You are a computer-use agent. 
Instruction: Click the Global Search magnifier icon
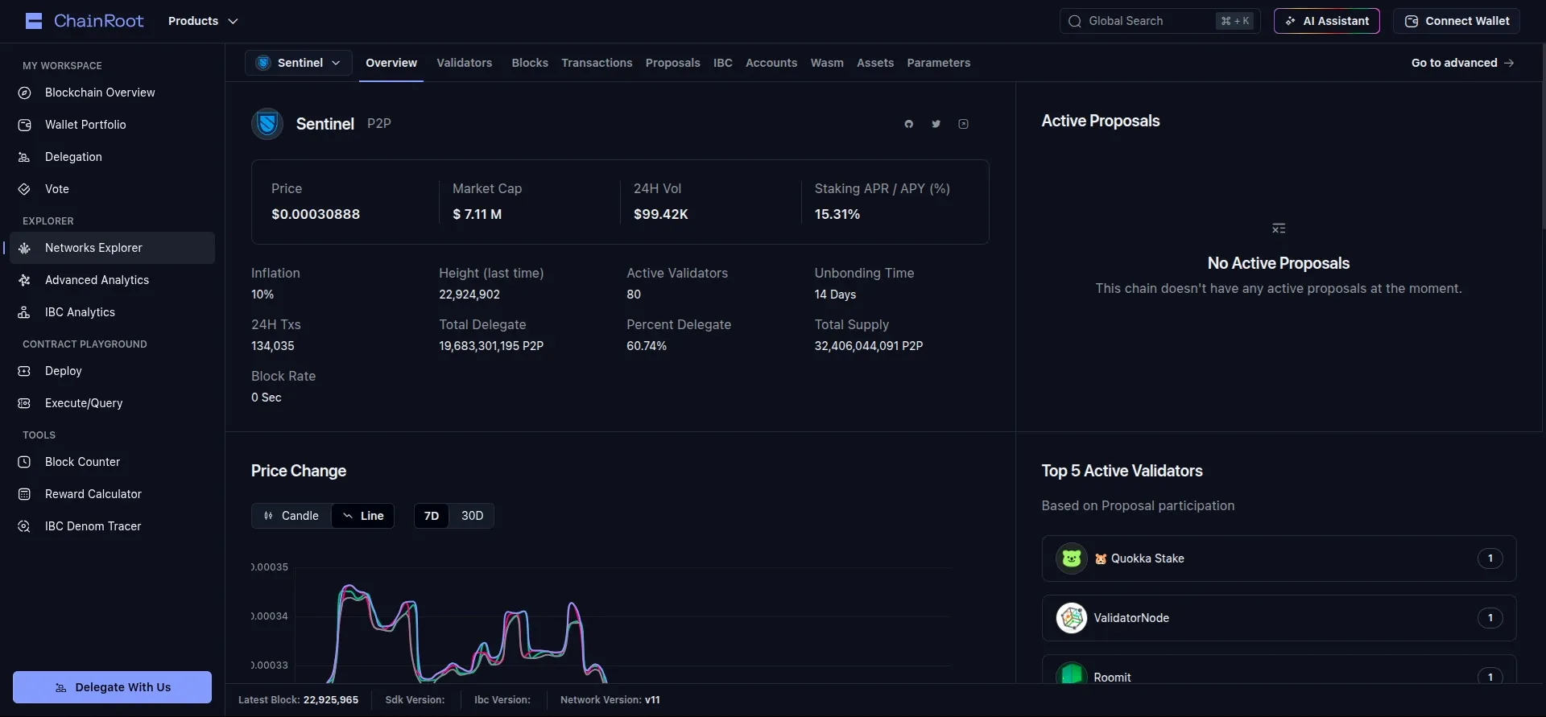point(1074,21)
